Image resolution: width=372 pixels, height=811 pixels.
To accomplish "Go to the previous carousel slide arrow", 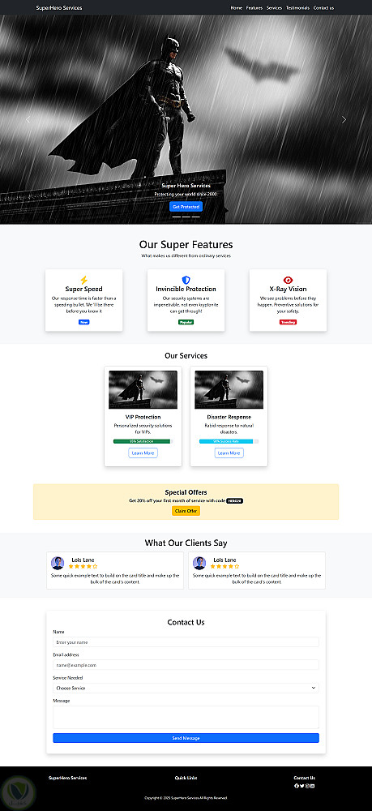I will pyautogui.click(x=28, y=119).
